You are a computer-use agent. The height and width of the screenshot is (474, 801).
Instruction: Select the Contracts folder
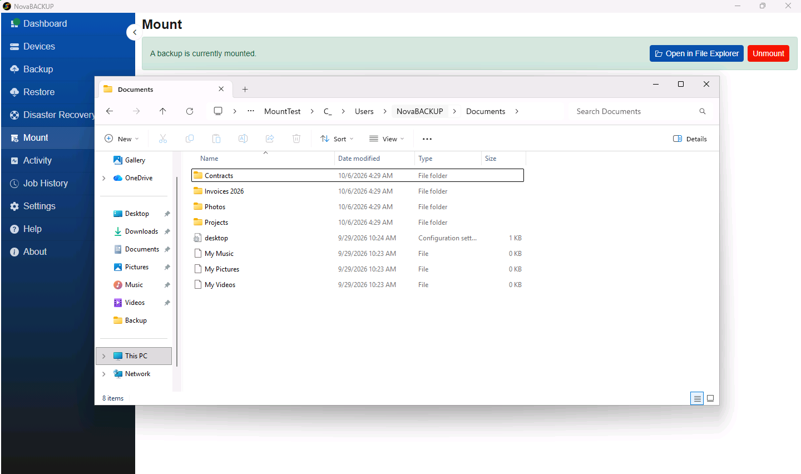point(358,175)
